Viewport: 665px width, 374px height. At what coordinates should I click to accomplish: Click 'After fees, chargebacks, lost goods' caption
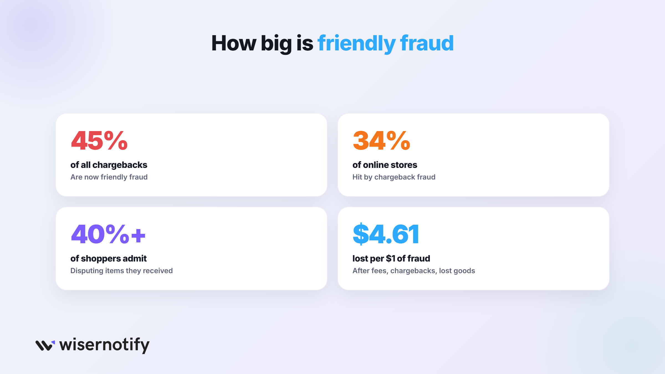pyautogui.click(x=414, y=271)
